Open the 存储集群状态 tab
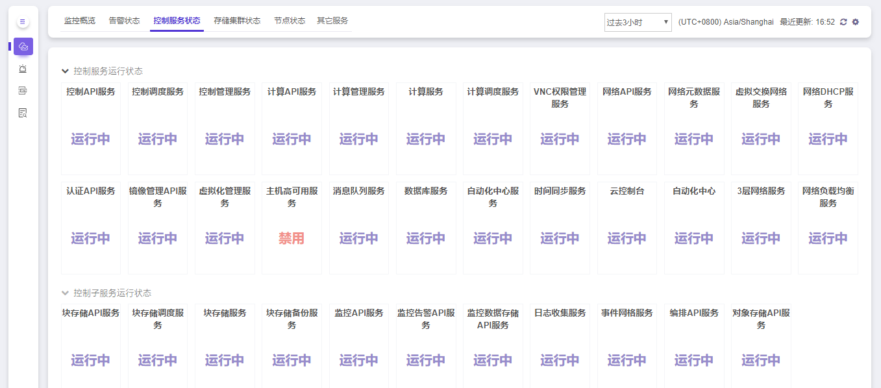 237,21
